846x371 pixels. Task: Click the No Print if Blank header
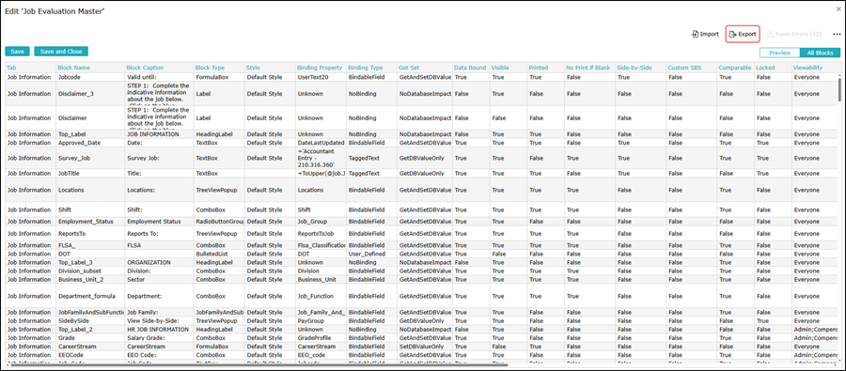point(588,68)
